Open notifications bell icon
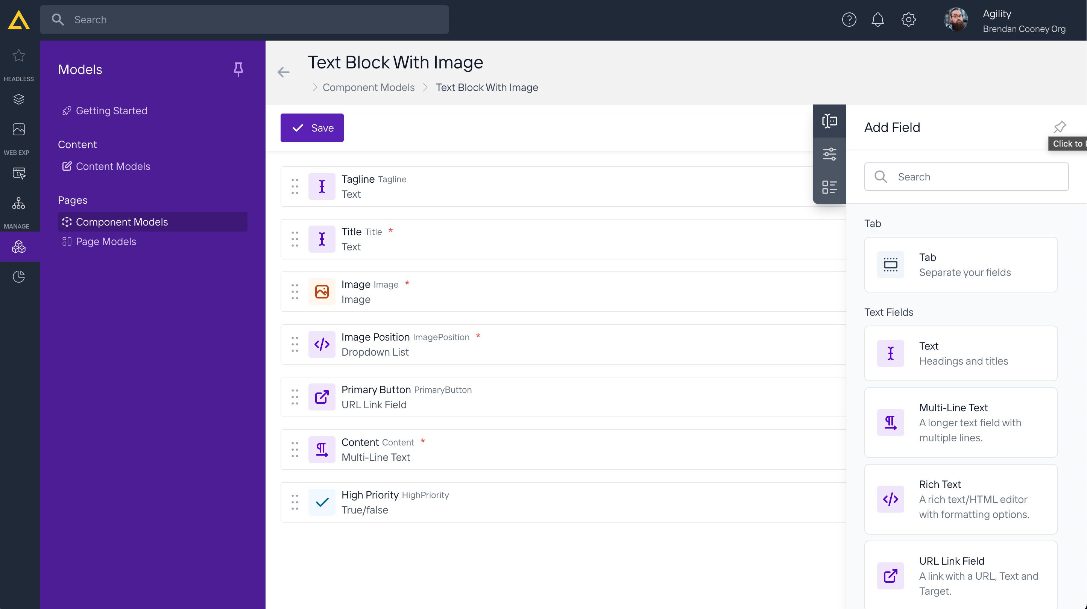This screenshot has width=1087, height=609. 878,20
